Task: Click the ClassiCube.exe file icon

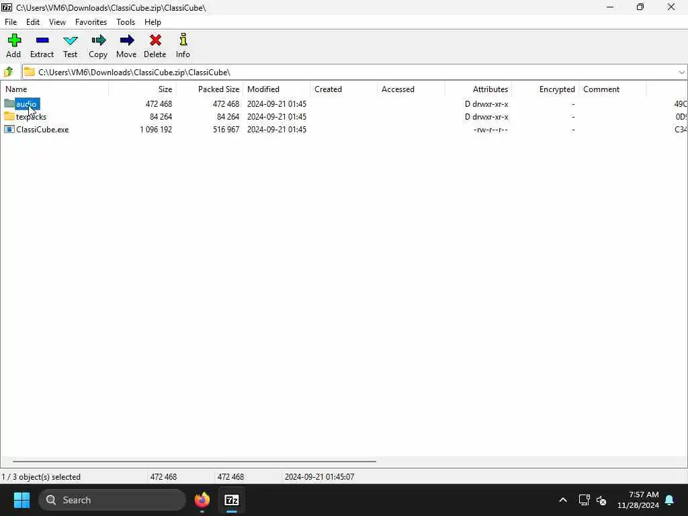Action: pos(9,129)
